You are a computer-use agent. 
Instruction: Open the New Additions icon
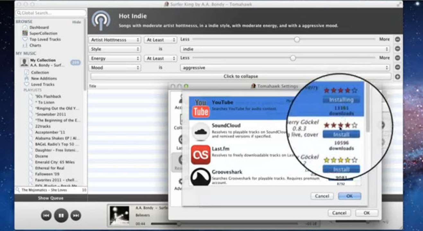coord(27,78)
